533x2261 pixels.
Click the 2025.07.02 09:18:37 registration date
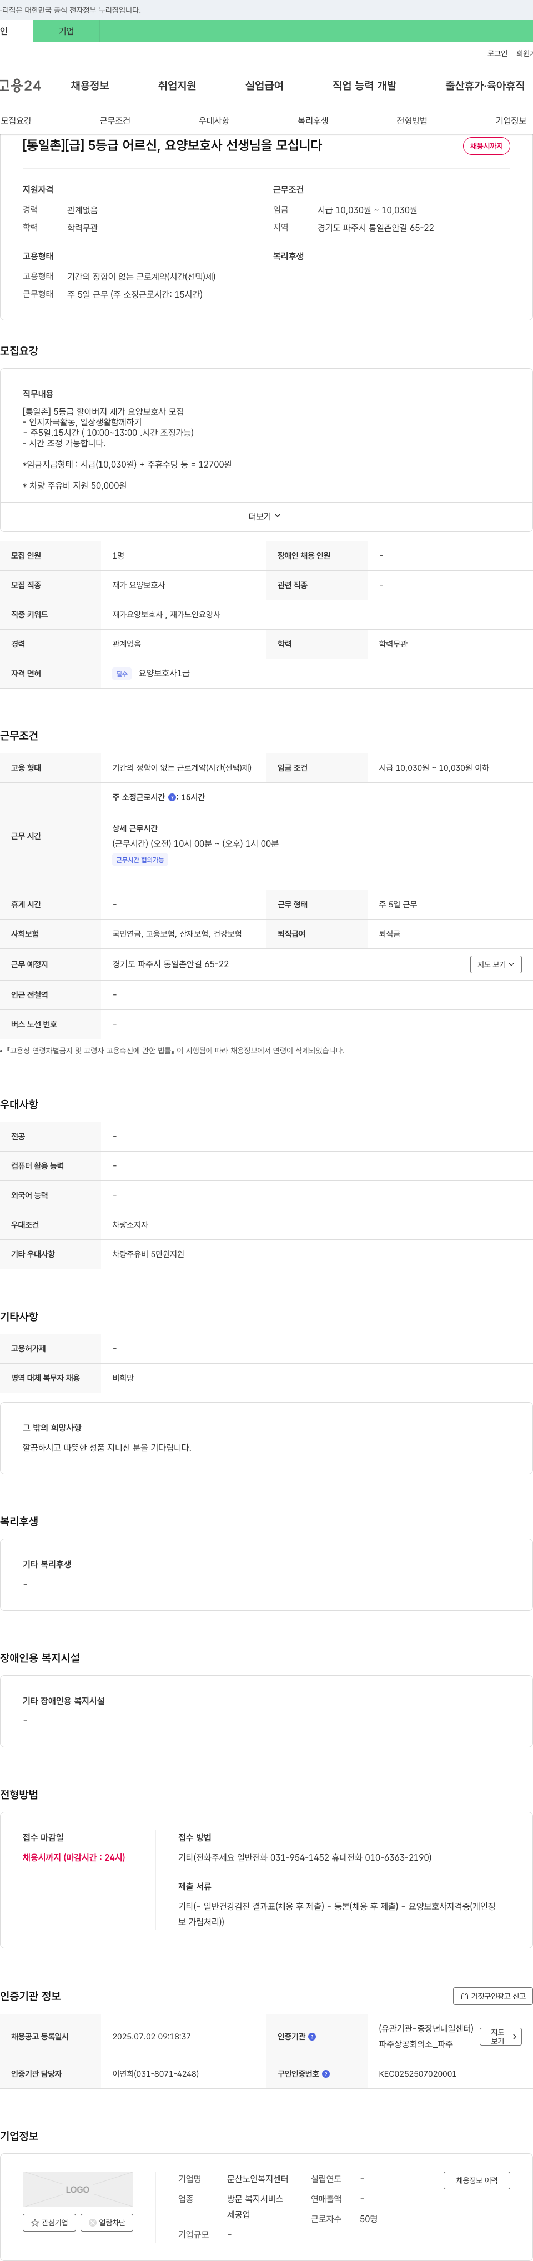(151, 2036)
